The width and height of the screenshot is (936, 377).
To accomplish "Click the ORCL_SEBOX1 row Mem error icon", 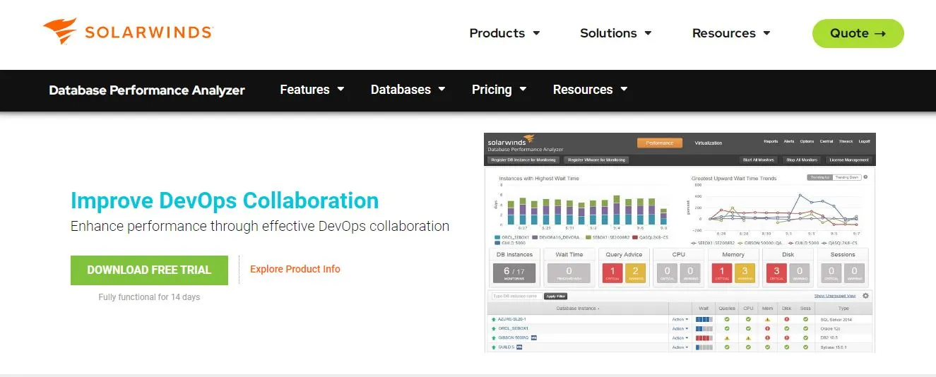I will tap(767, 328).
